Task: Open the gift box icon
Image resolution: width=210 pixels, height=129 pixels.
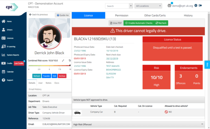Action: 169,6
